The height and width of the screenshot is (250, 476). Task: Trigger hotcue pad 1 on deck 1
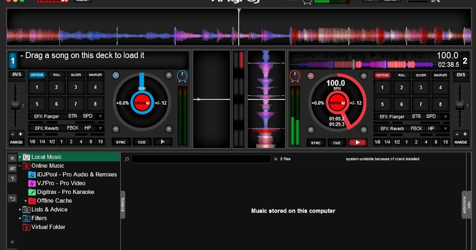click(37, 87)
